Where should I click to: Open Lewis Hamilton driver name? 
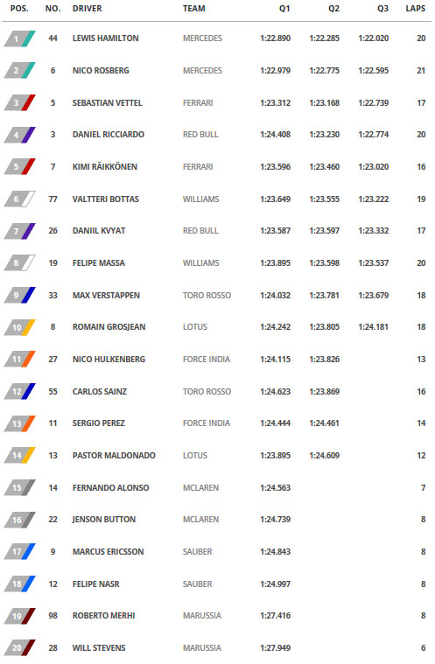point(105,38)
